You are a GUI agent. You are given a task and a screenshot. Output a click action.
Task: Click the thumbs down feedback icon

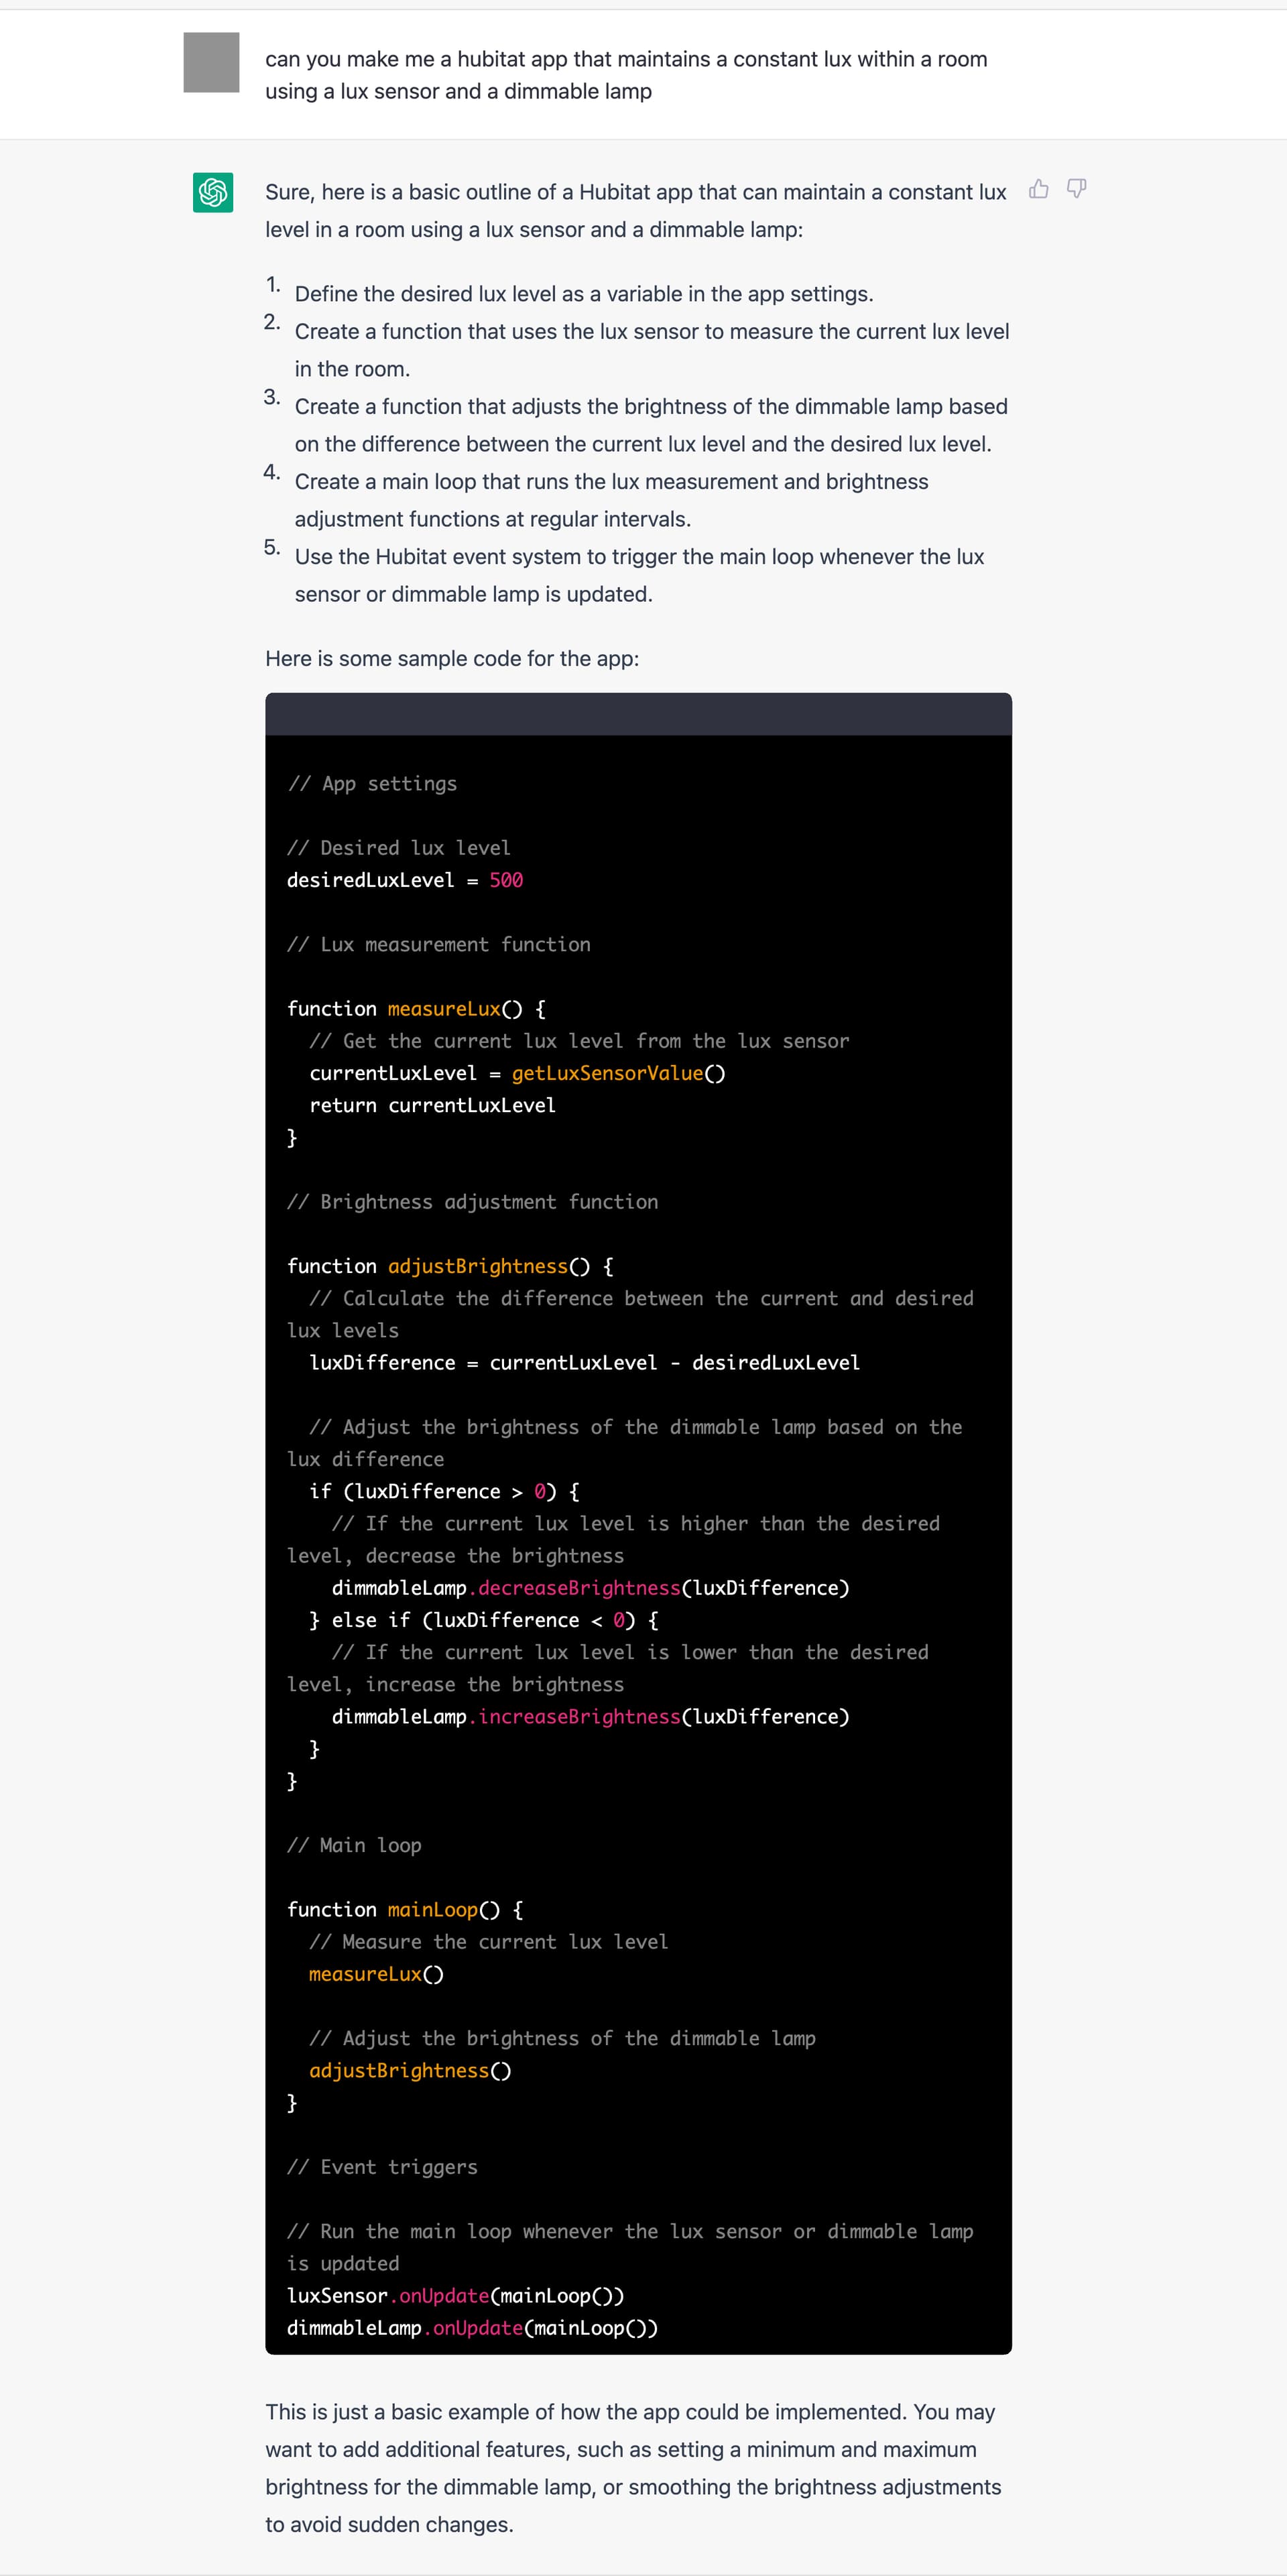coord(1076,189)
